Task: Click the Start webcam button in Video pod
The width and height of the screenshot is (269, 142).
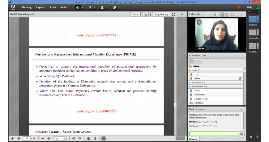Action: click(212, 15)
